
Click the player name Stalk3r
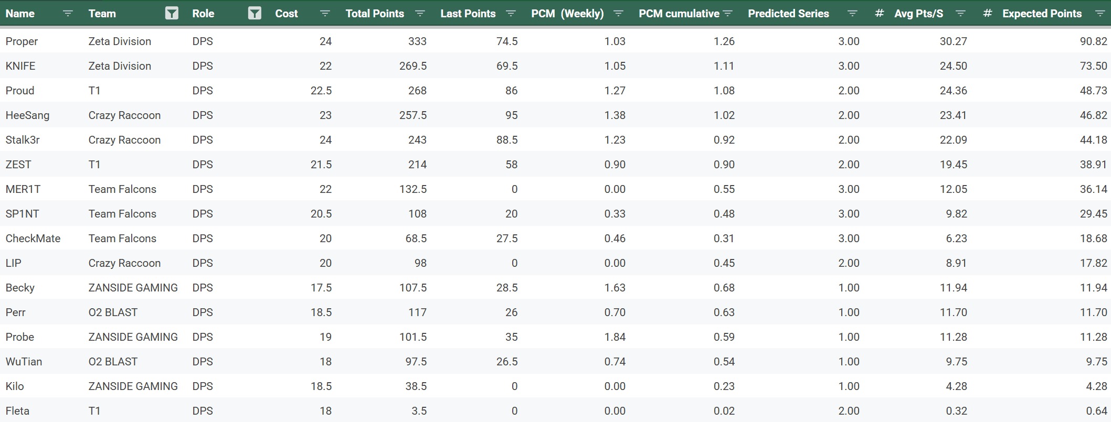point(23,140)
